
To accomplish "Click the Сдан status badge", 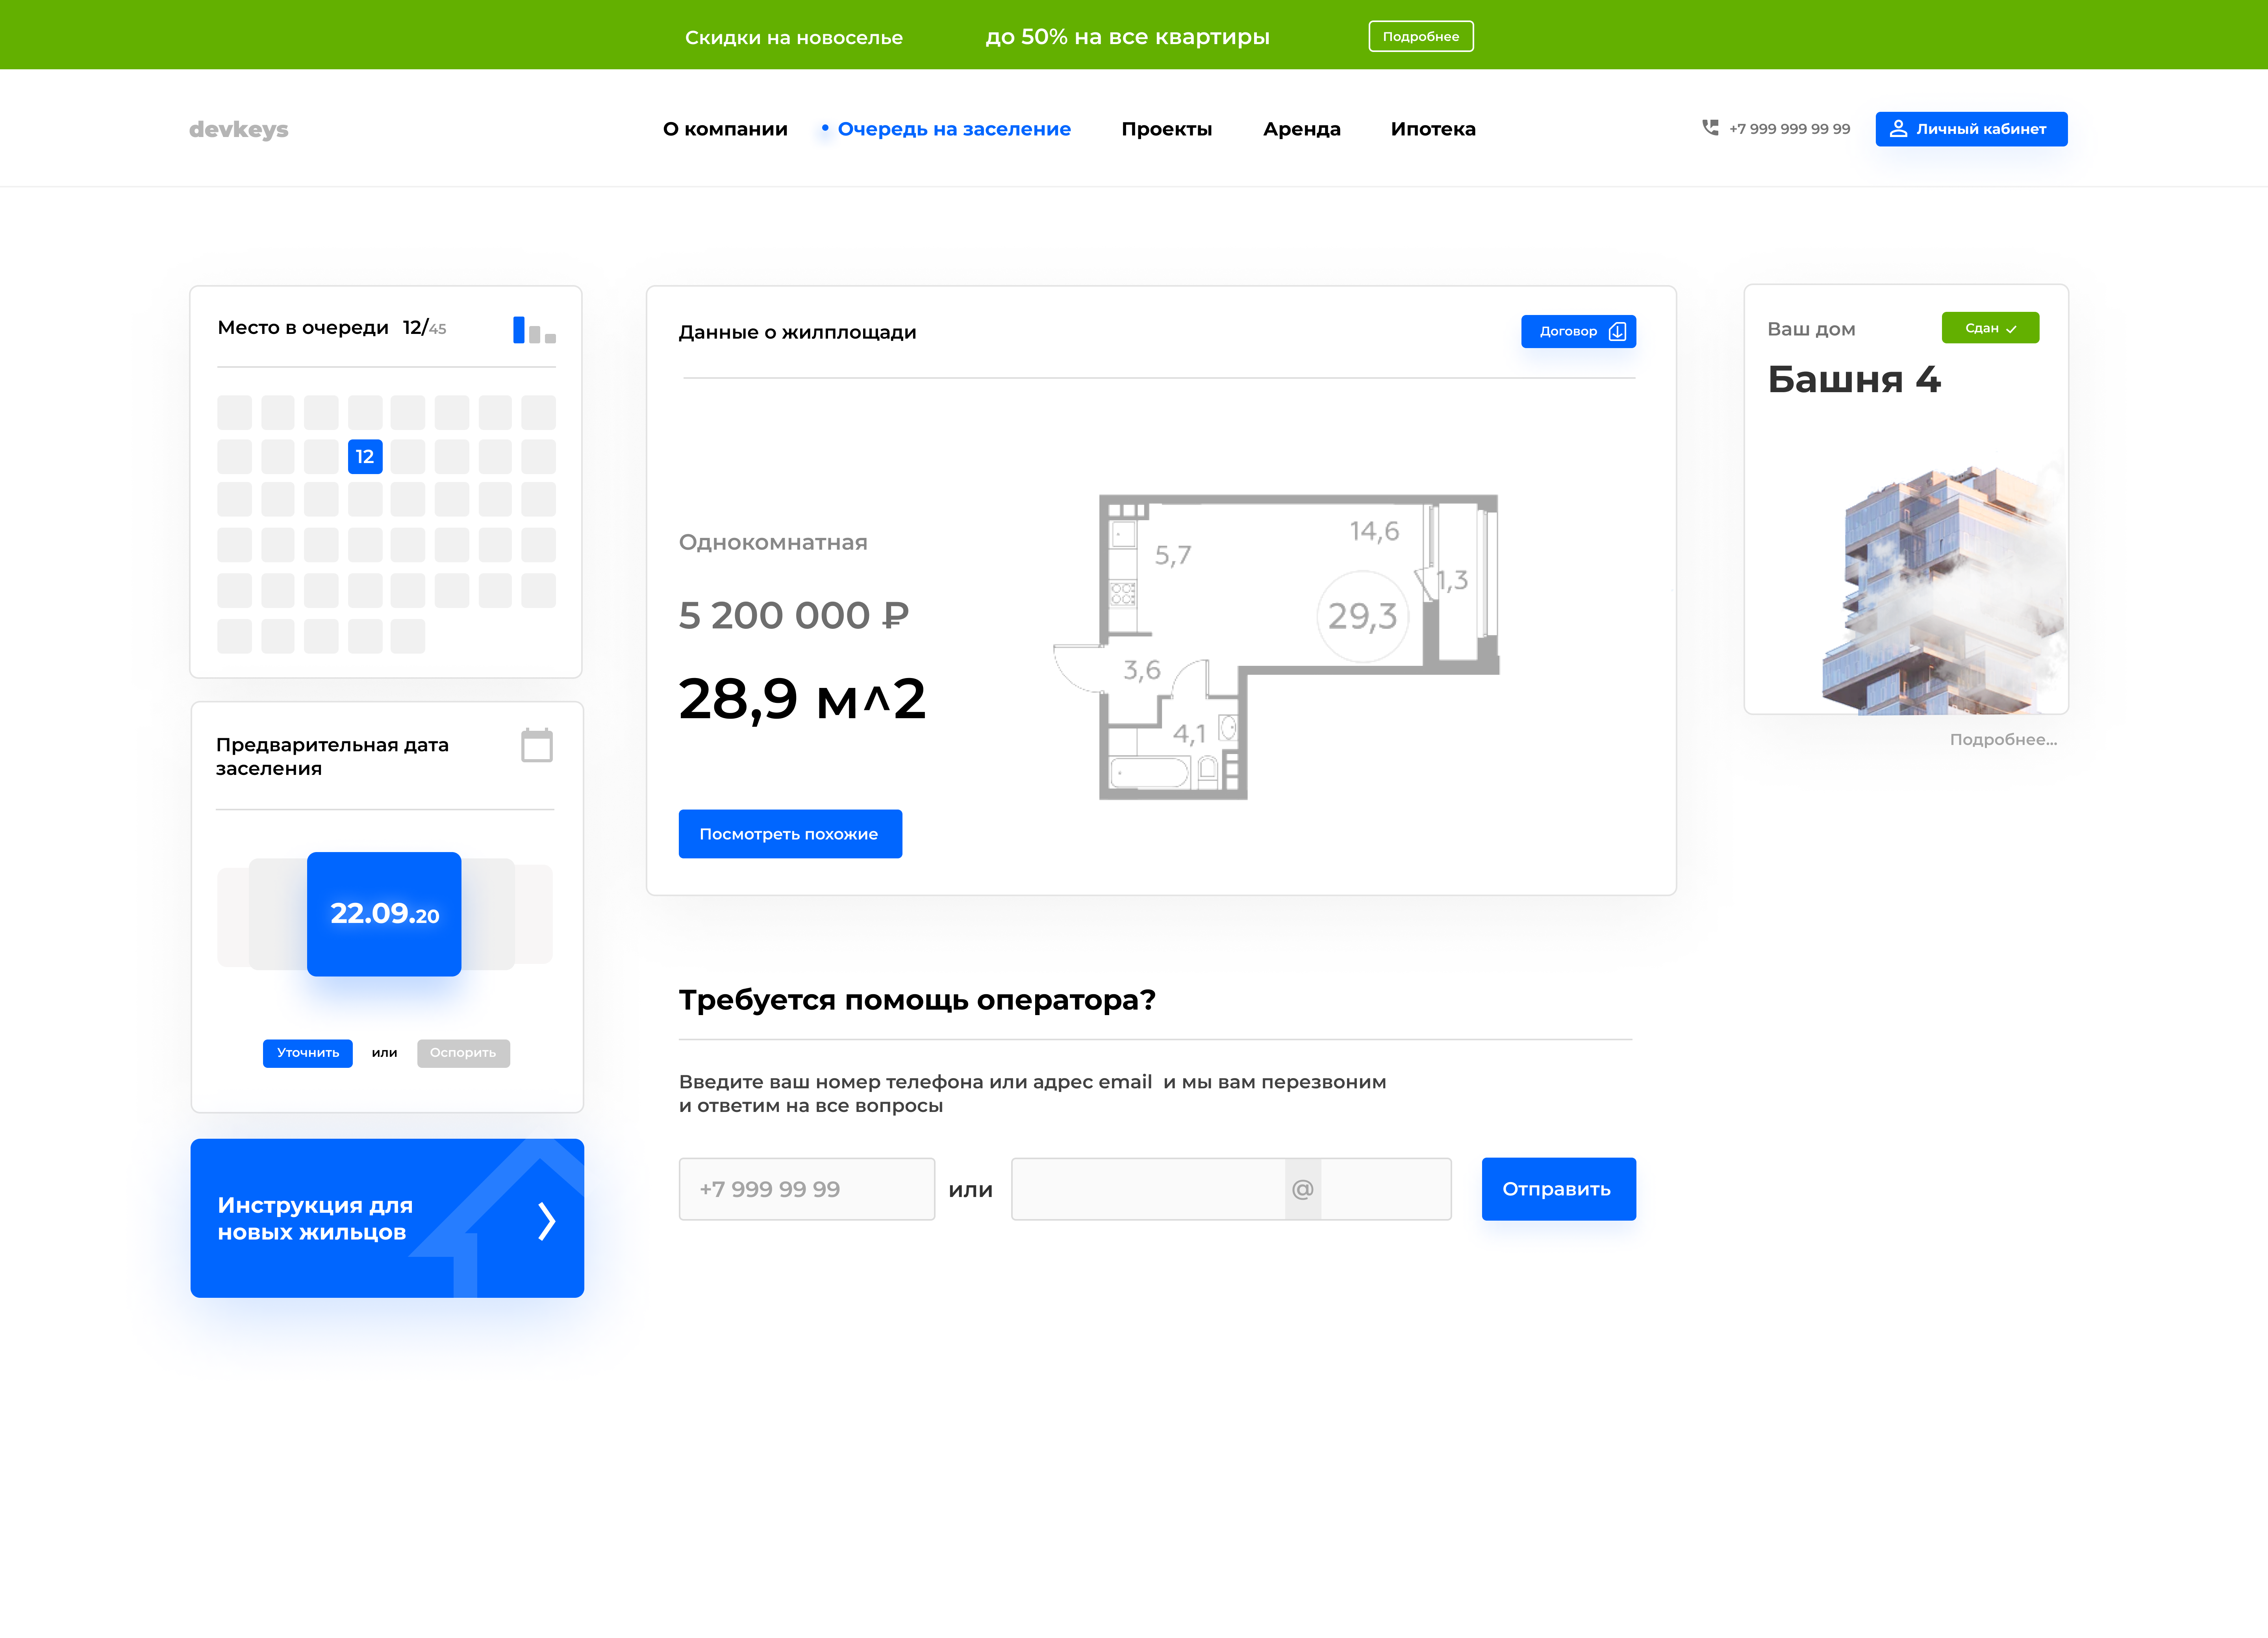I will pyautogui.click(x=1990, y=328).
